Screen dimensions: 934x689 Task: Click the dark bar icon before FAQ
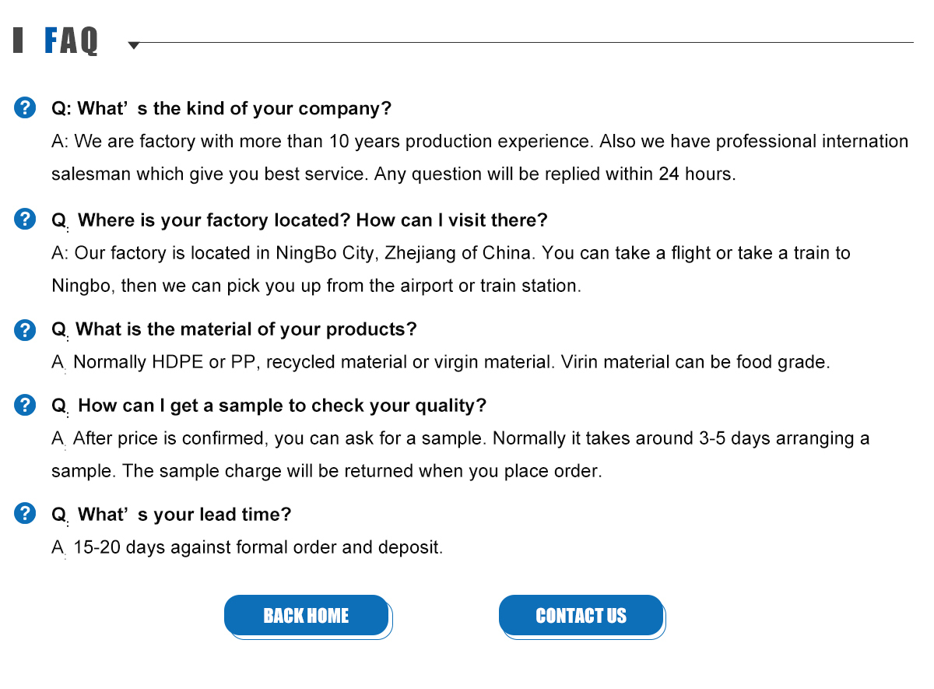18,40
